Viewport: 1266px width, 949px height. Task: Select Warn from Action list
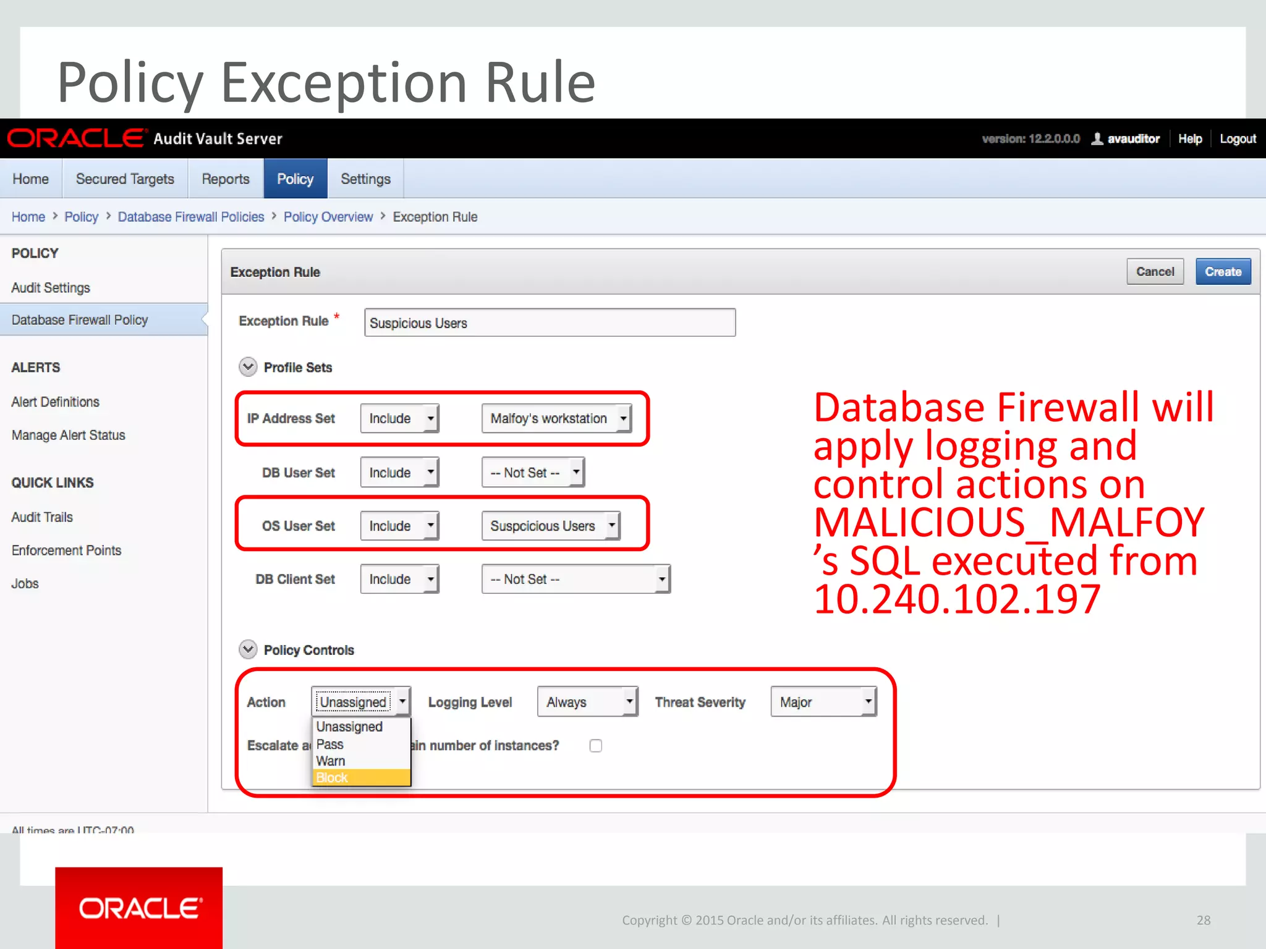pos(362,761)
